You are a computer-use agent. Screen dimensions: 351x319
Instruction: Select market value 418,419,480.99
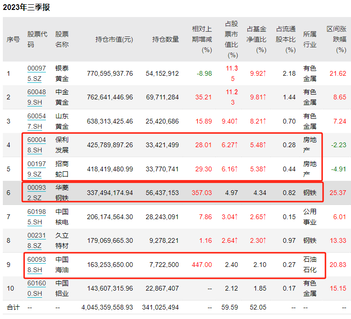click(110, 169)
